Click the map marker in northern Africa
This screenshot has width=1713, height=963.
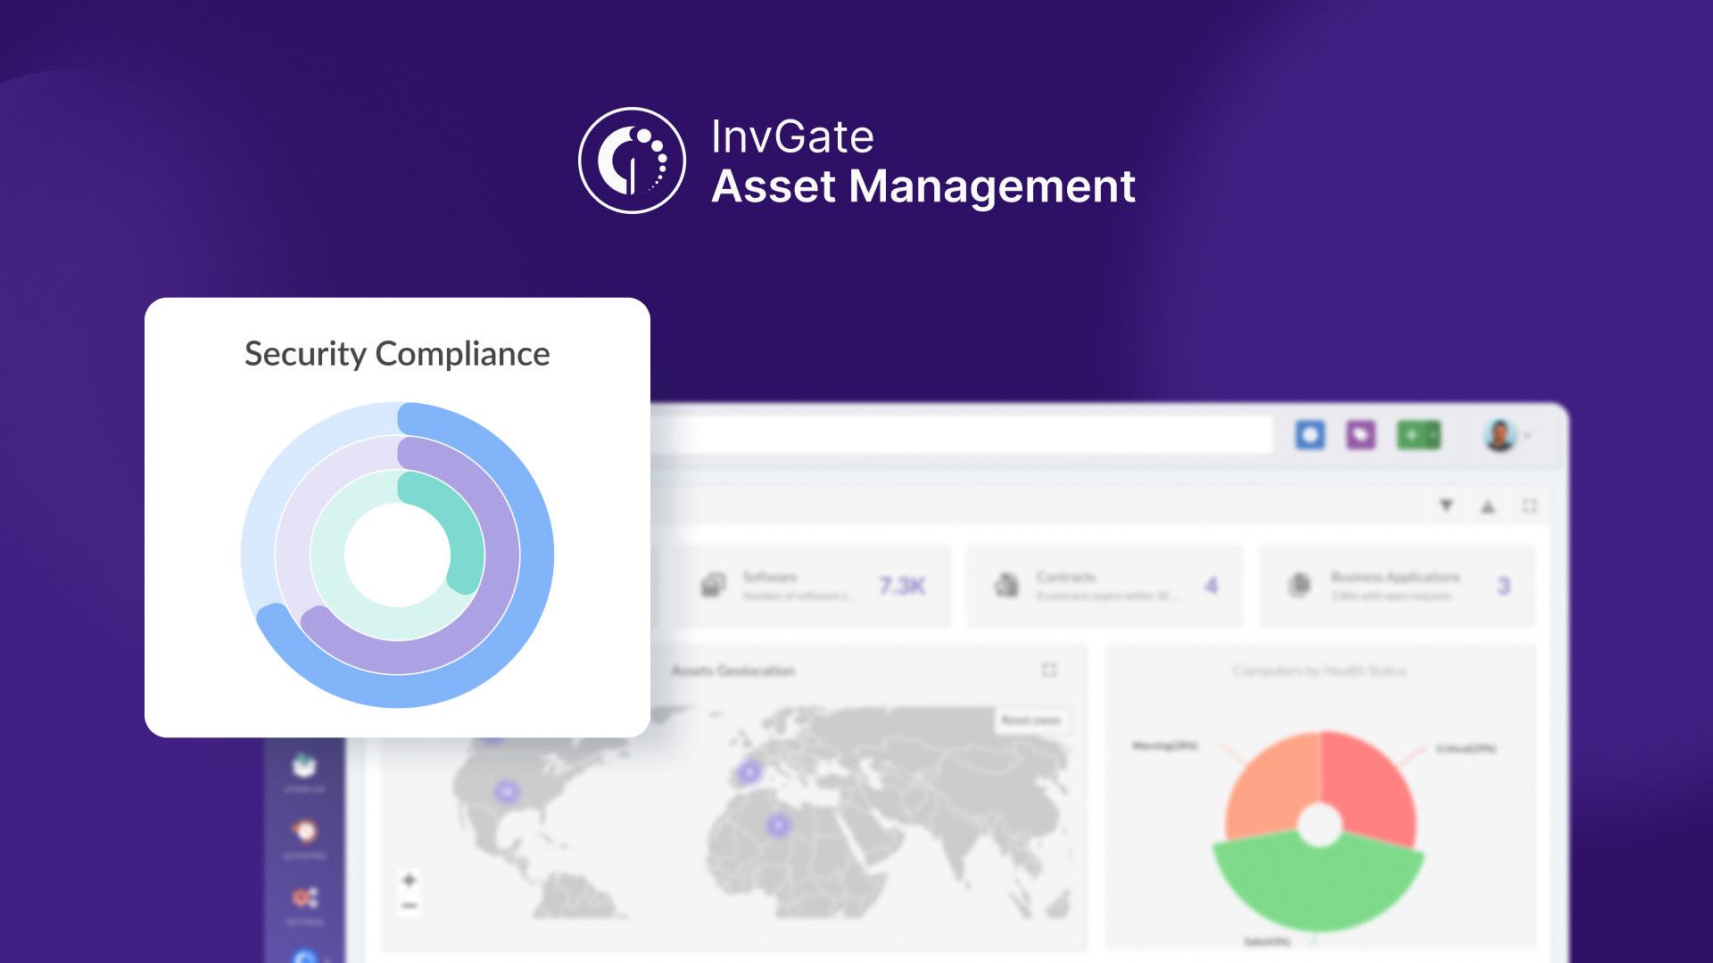coord(779,826)
